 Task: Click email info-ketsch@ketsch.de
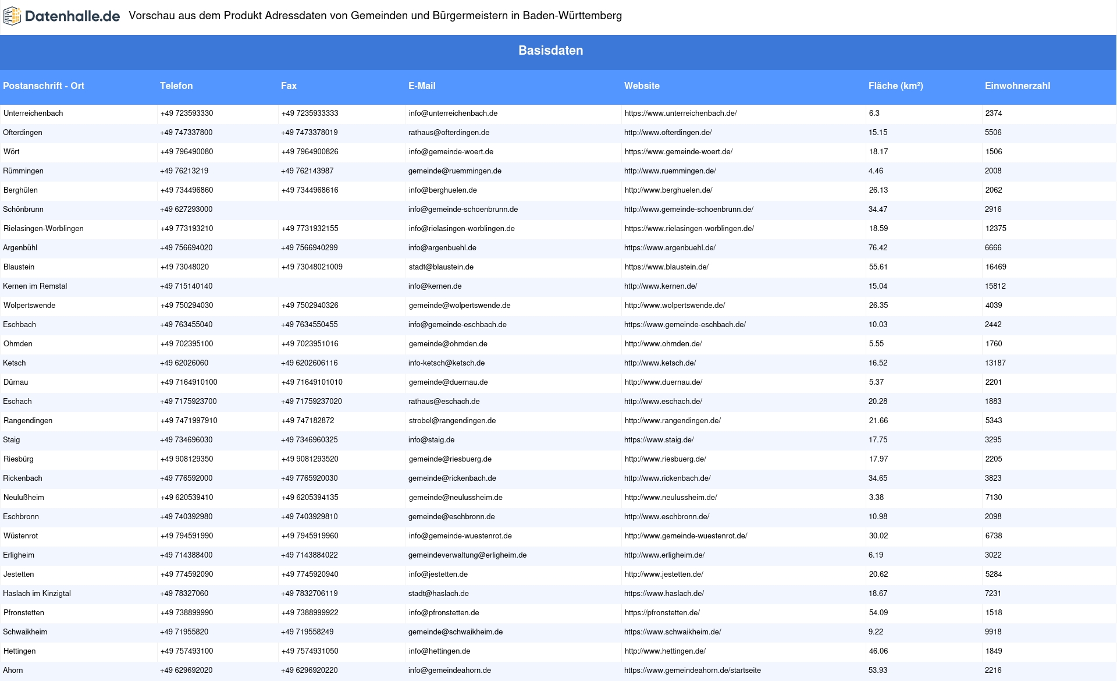coord(446,363)
